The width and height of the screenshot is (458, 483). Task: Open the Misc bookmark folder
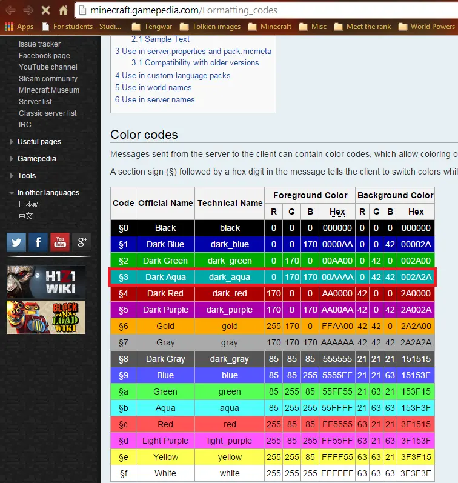[313, 27]
